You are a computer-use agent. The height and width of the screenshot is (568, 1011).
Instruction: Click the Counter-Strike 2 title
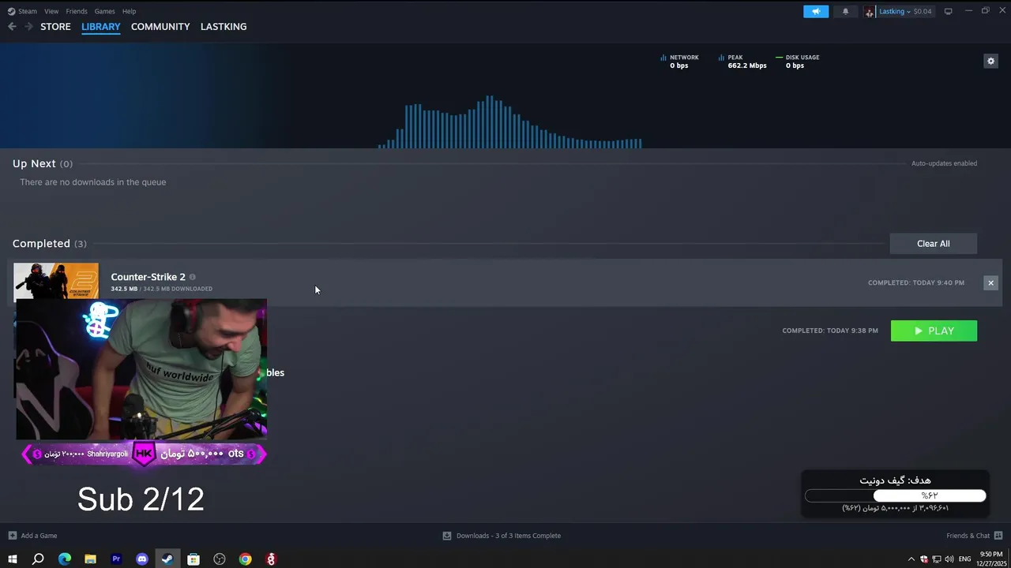[148, 277]
